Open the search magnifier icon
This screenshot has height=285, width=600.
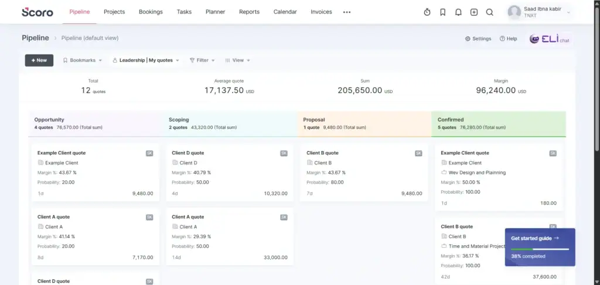pos(489,12)
